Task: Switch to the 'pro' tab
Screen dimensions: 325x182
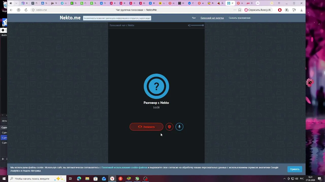Action: click(x=249, y=3)
